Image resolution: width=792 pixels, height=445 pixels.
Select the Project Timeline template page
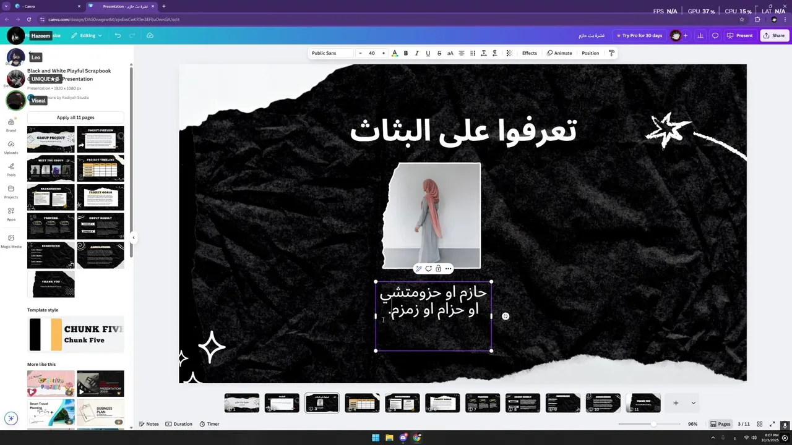pos(100,168)
